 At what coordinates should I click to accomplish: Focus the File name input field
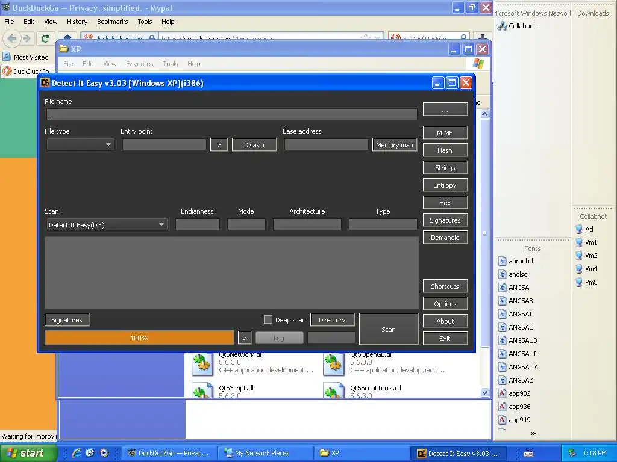[231, 114]
